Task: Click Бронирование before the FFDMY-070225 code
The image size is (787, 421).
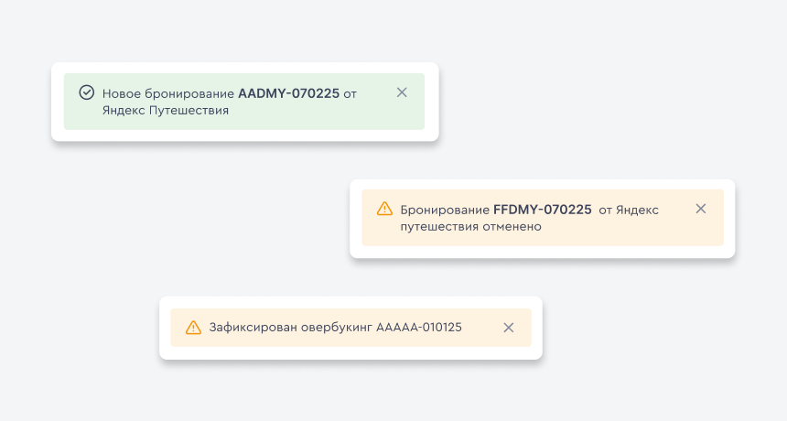Action: click(x=445, y=210)
